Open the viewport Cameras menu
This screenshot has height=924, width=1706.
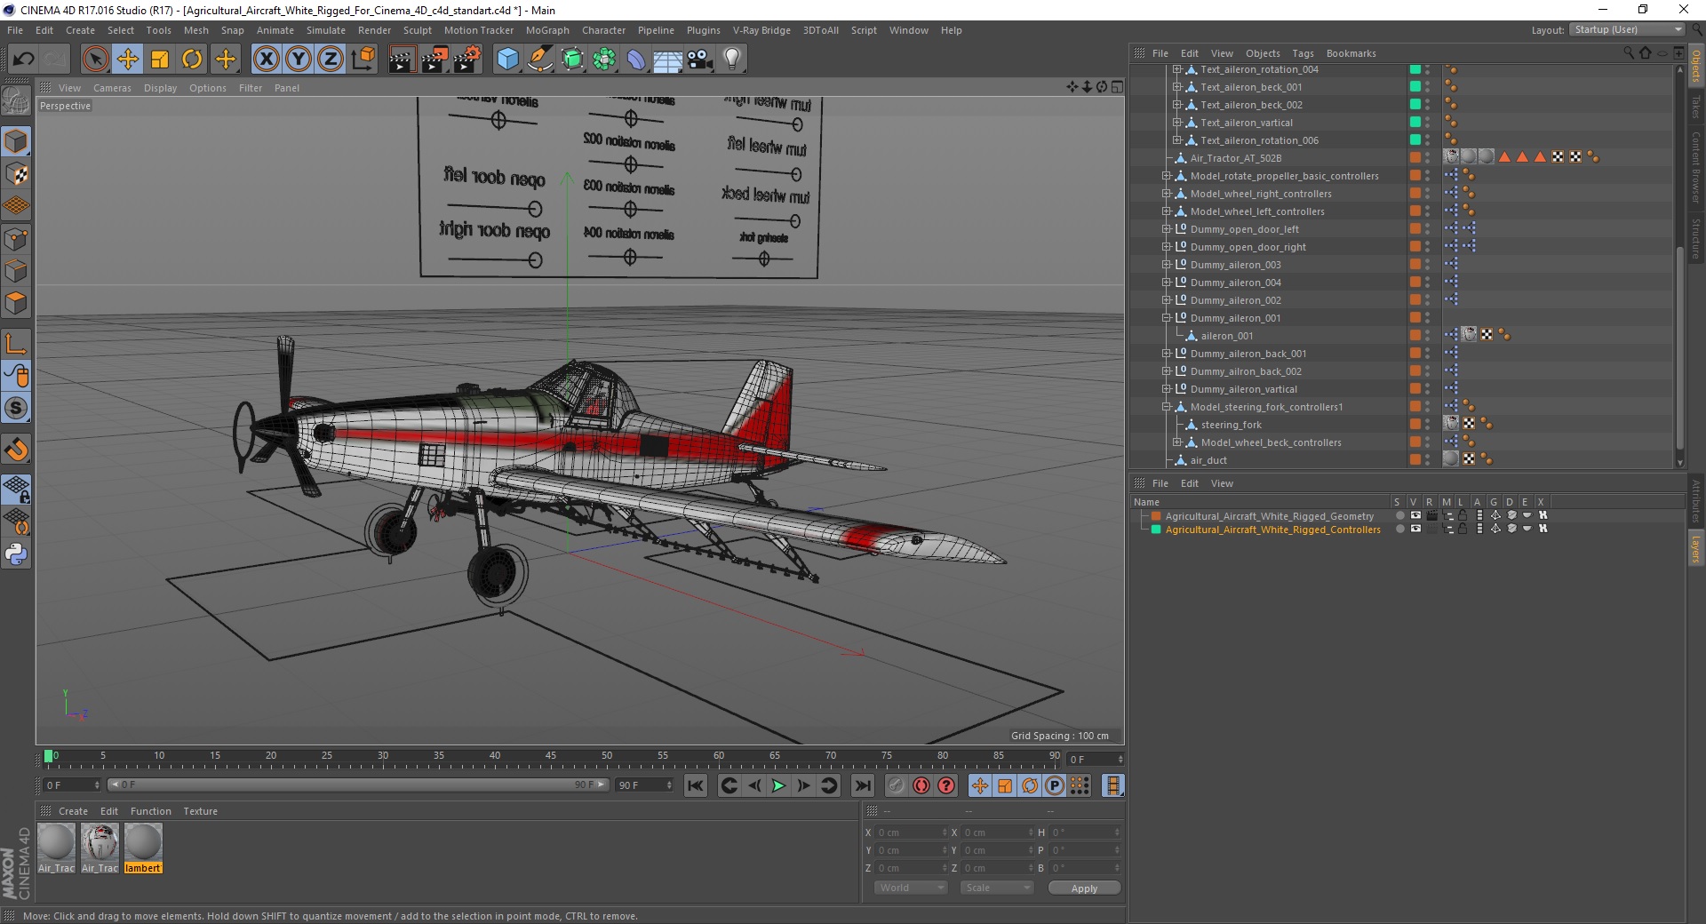[x=112, y=88]
